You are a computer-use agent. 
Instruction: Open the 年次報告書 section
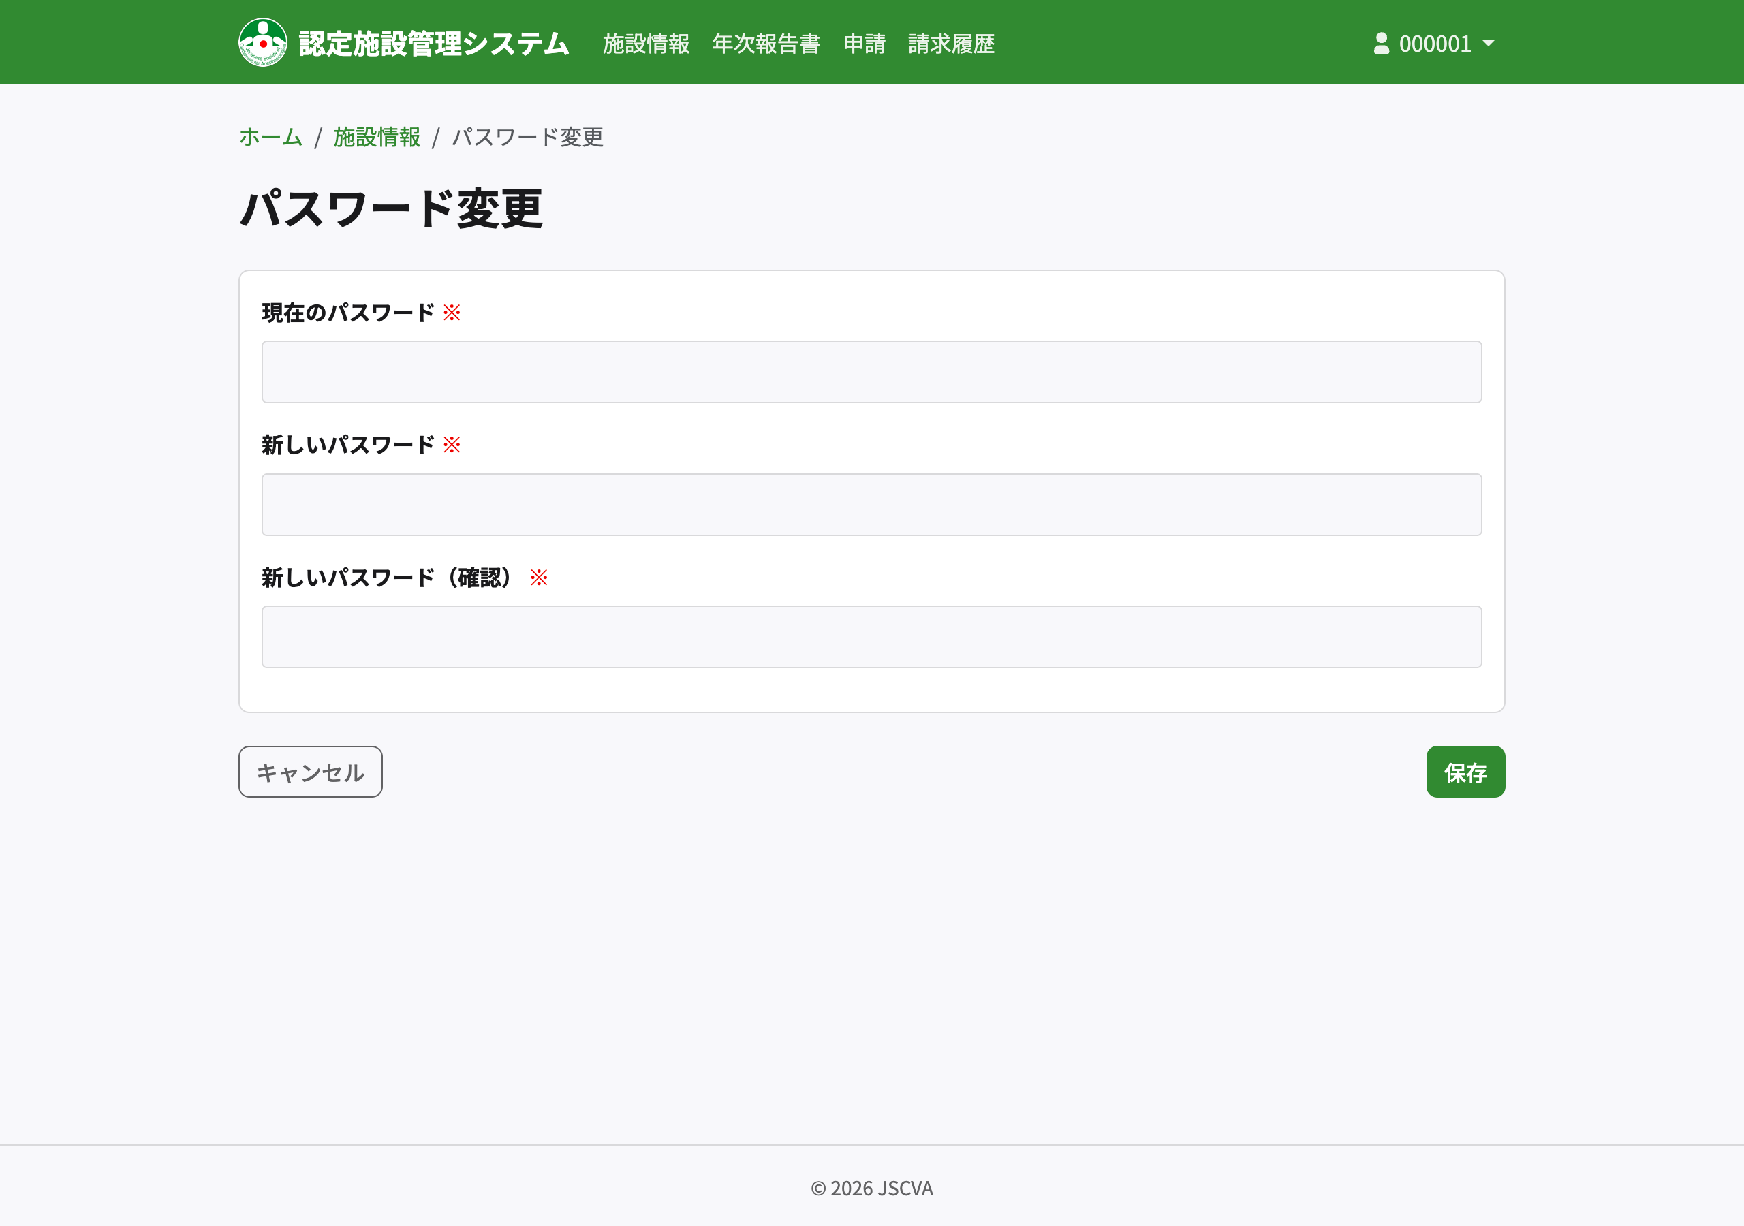[766, 44]
